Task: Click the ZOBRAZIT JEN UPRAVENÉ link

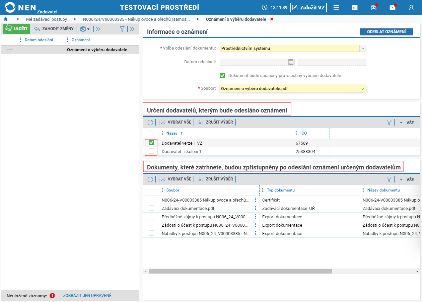Action: [x=87, y=296]
